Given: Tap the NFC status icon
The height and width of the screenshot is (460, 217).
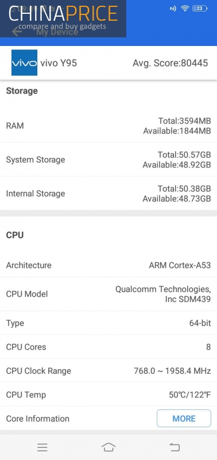Looking at the screenshot, I should pos(173,9).
